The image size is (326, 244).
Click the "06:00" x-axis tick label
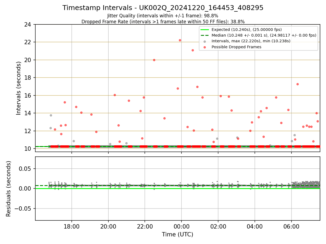coord(291,226)
